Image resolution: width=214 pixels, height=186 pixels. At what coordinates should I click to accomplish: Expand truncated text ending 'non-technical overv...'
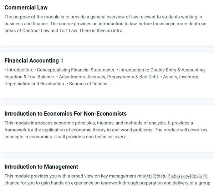[122, 137]
